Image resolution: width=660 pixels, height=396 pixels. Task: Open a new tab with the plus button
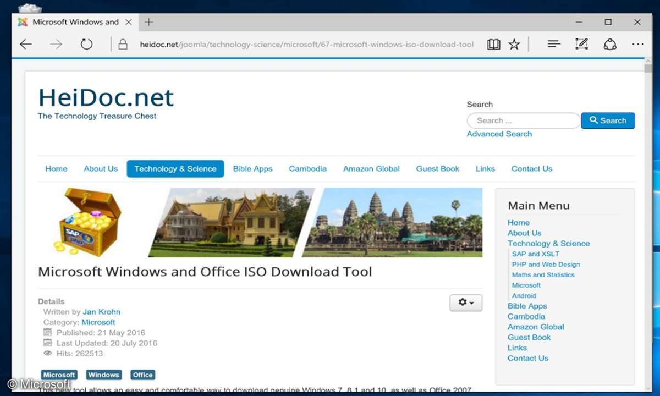[x=148, y=22]
